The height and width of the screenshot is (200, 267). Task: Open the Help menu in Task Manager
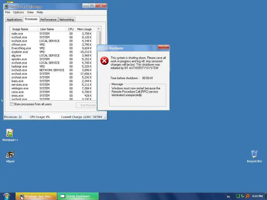[x=40, y=12]
